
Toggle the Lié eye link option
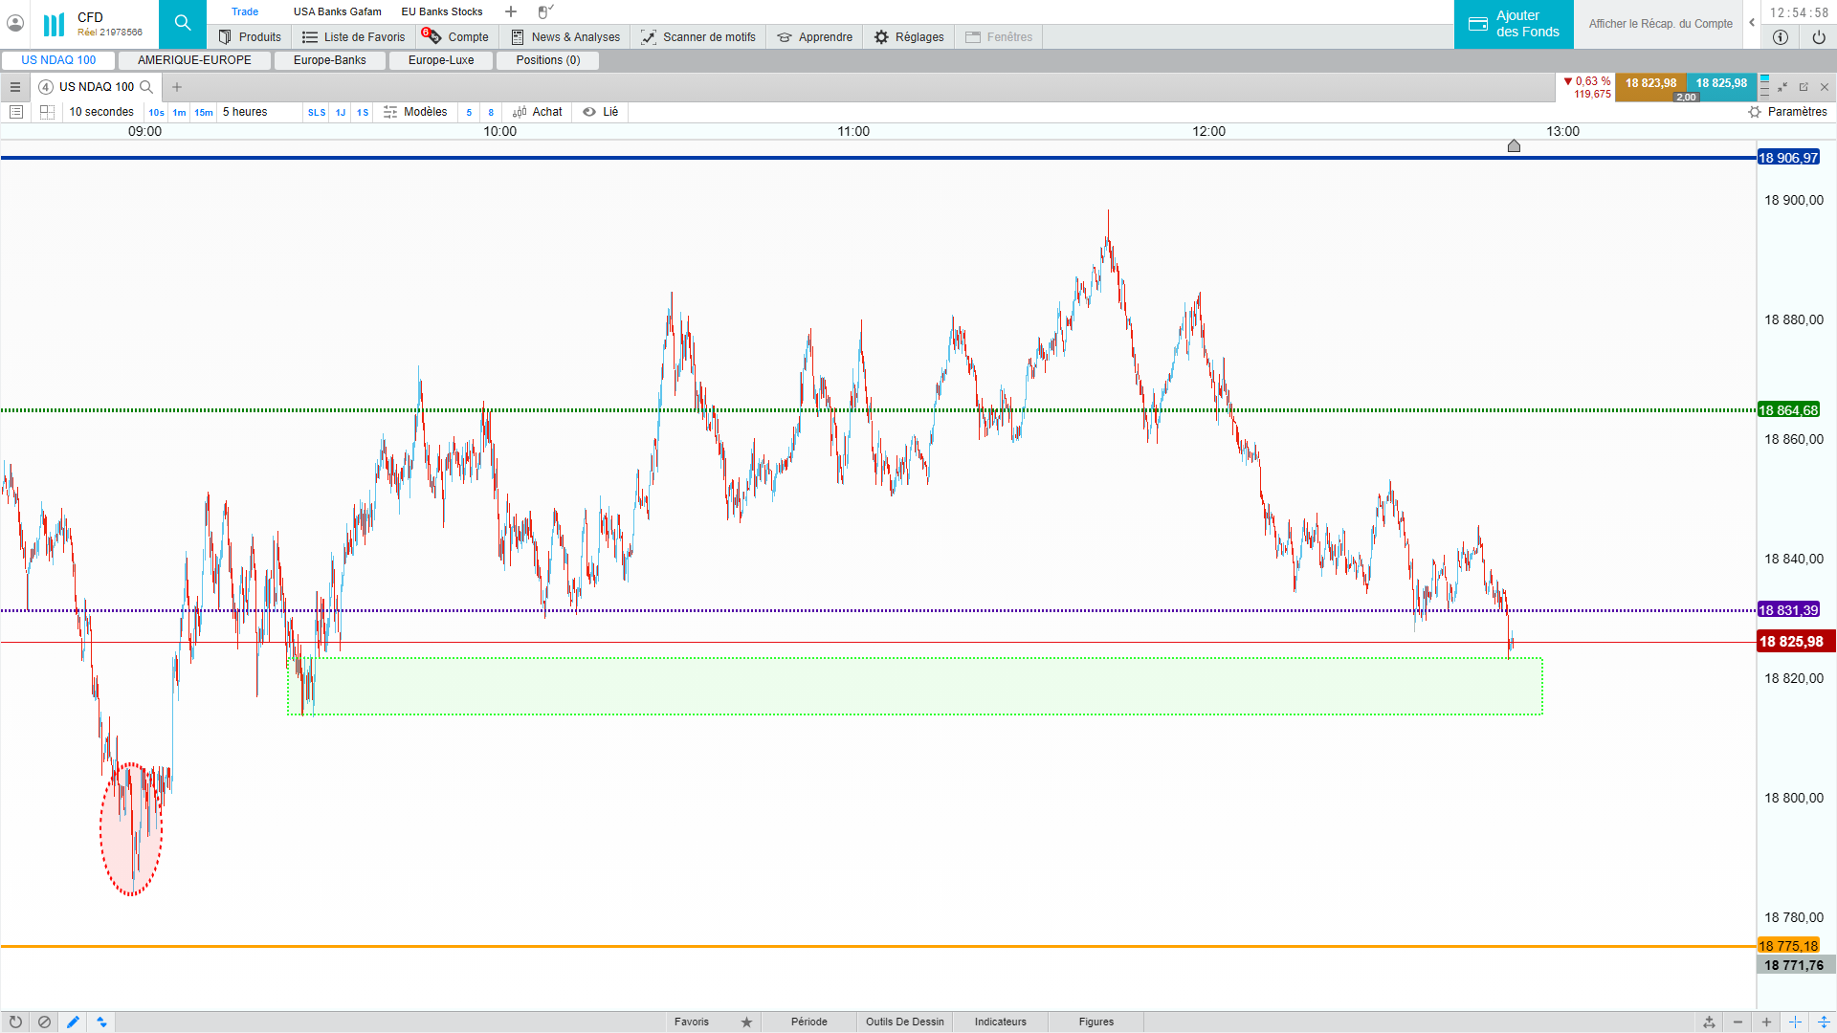[x=601, y=112]
